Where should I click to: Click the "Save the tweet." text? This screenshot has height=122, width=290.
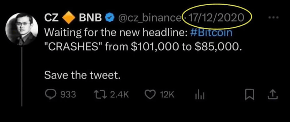click(82, 76)
